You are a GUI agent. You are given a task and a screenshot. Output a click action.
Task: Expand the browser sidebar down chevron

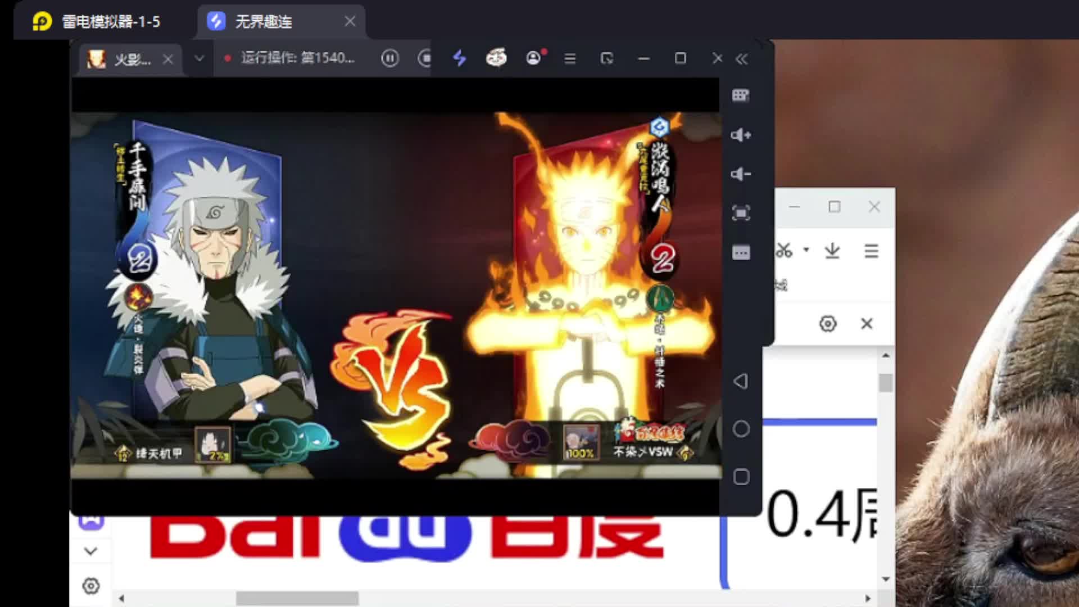(90, 551)
